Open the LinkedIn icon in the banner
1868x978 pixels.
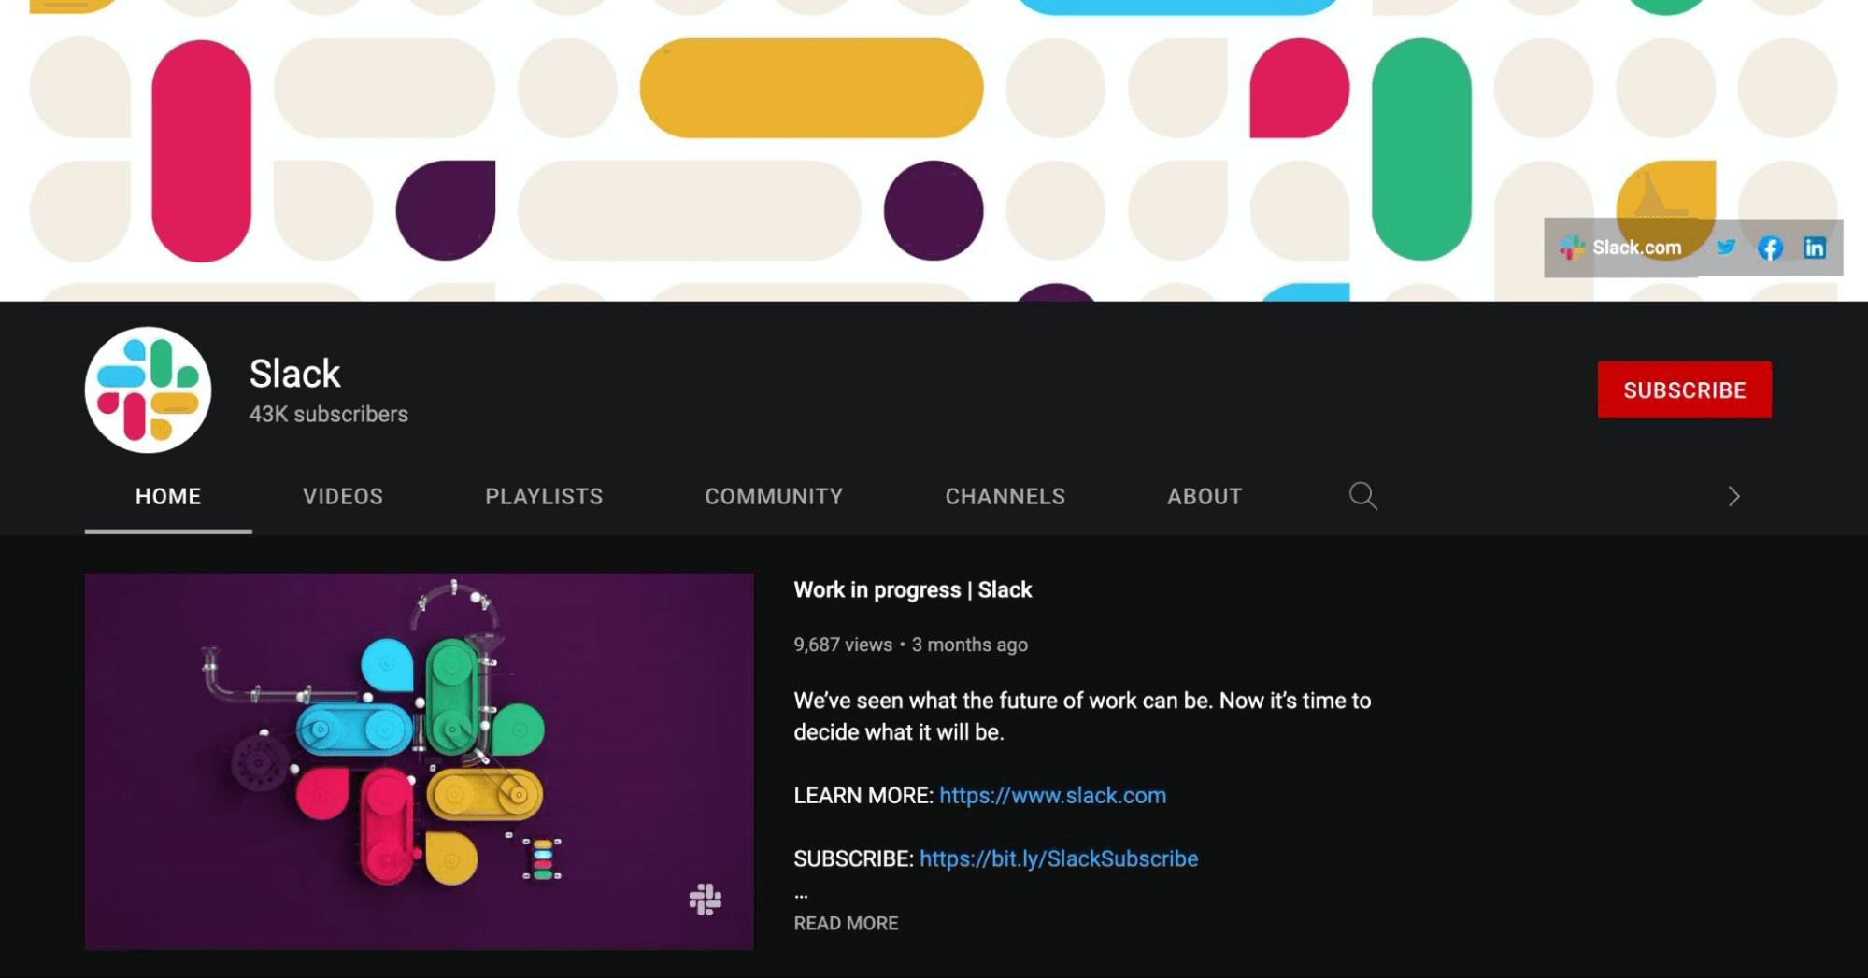(x=1815, y=248)
